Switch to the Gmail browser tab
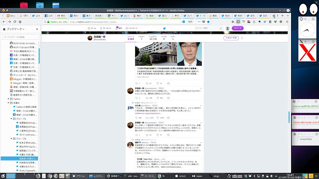The height and width of the screenshot is (179, 319). [61, 15]
